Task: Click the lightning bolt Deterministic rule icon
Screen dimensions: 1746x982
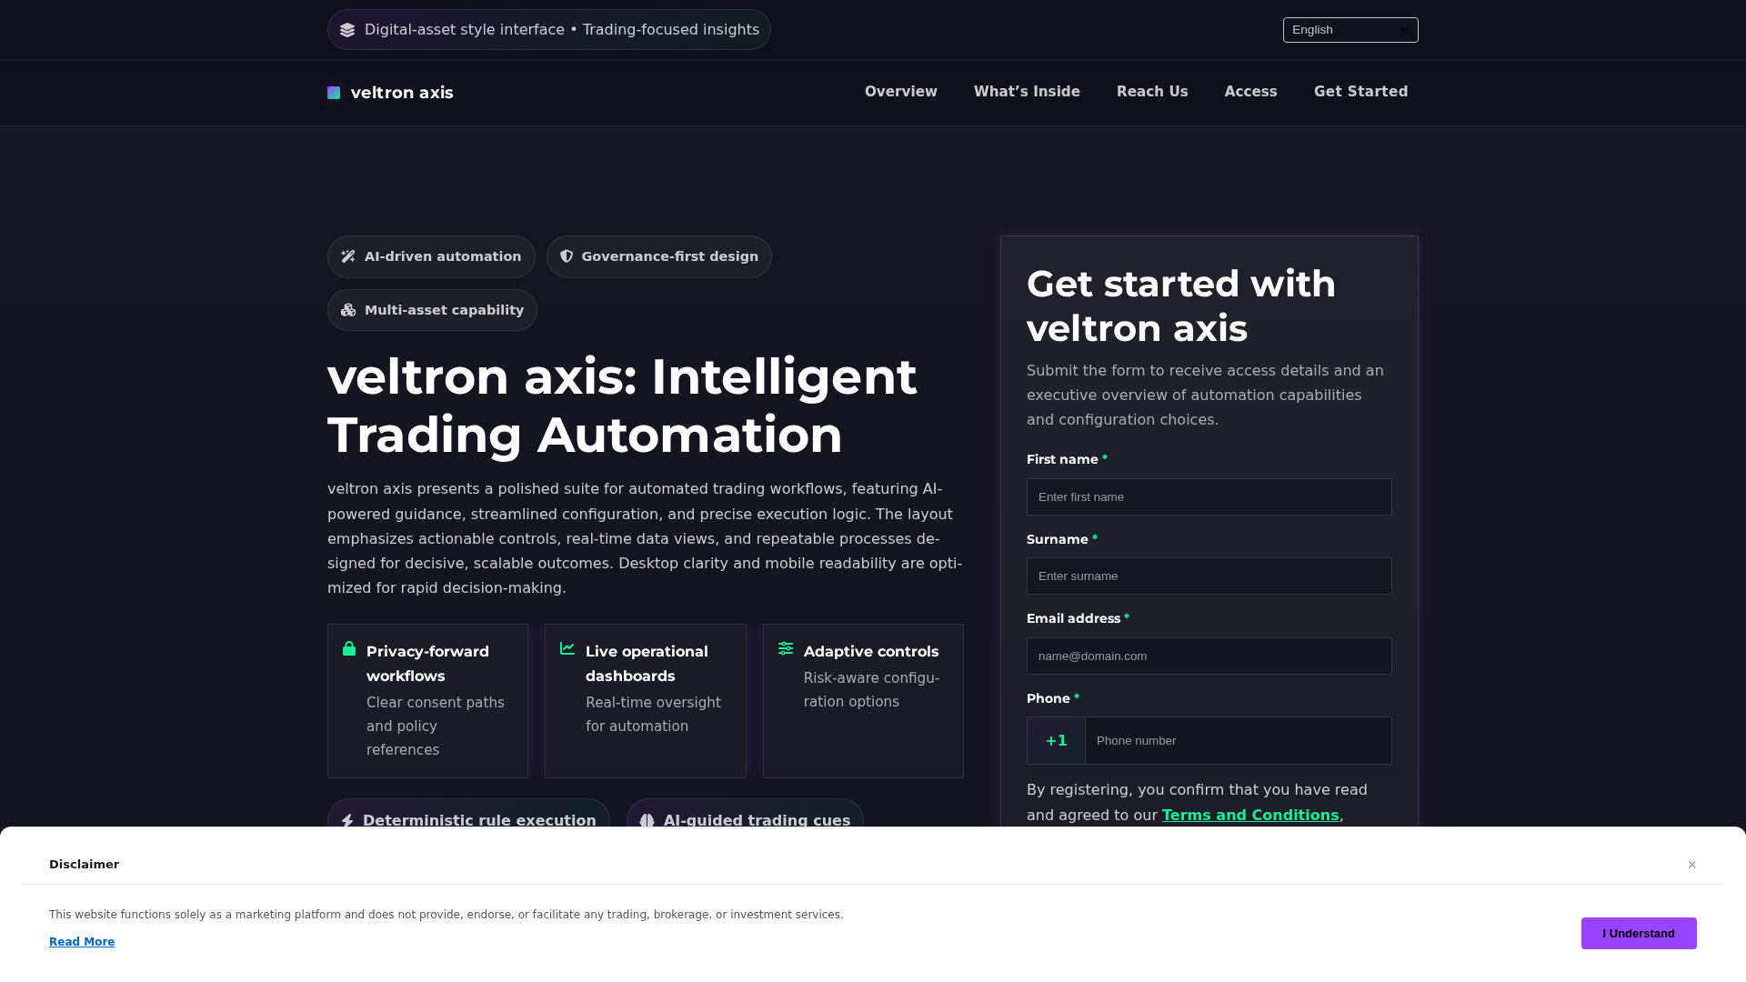Action: (x=347, y=821)
